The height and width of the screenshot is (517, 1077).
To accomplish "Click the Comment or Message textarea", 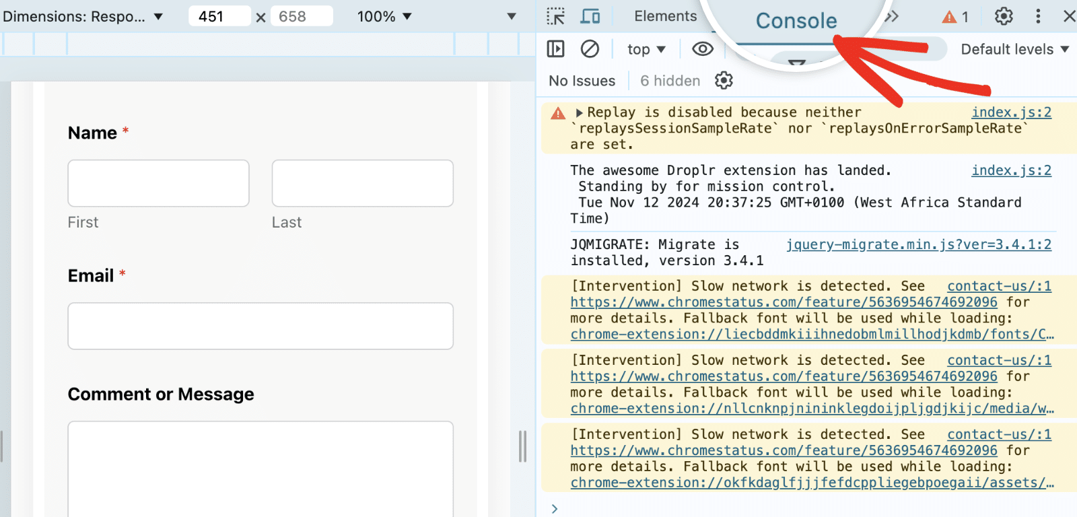I will pos(260,469).
